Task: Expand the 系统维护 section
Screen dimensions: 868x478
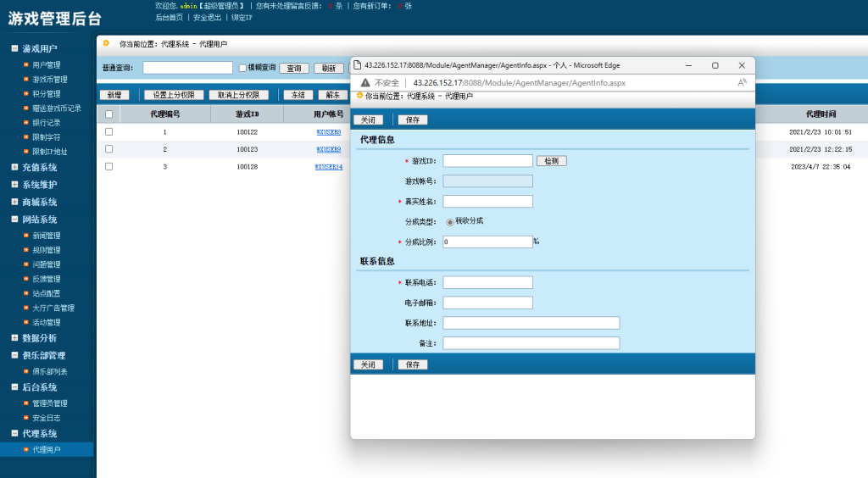Action: point(15,184)
